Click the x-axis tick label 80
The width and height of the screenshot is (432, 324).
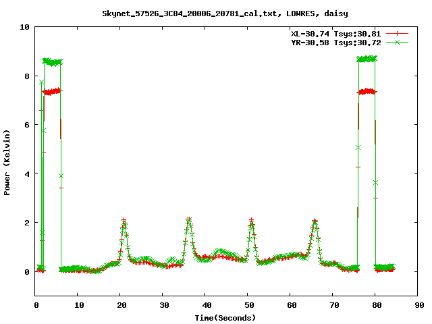point(377,305)
